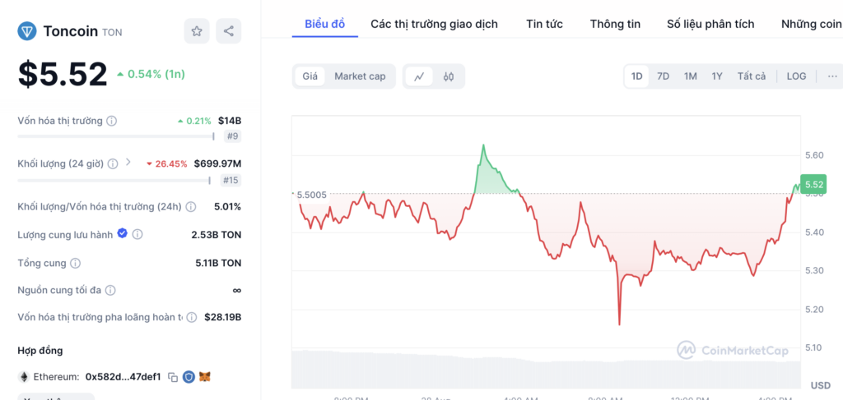
Task: Set chart range to 1Y
Action: click(717, 76)
